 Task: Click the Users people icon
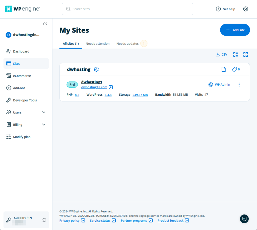(9, 112)
